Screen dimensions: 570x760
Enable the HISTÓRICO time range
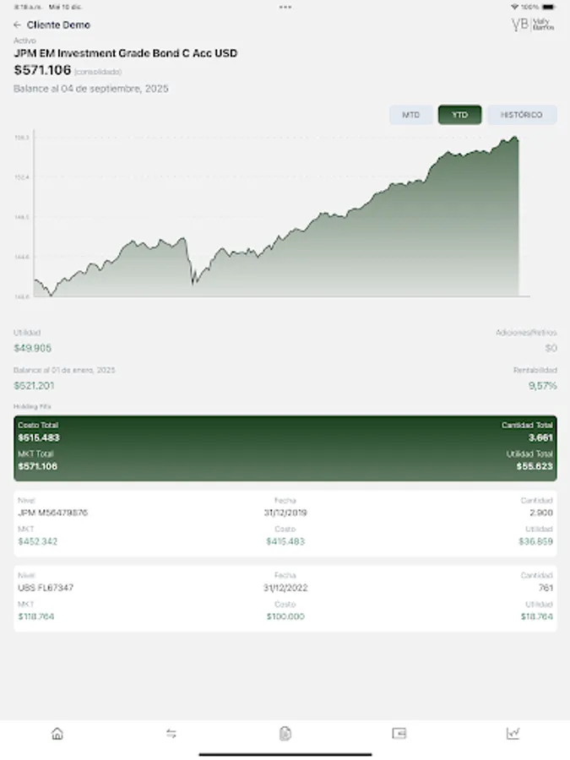point(521,115)
